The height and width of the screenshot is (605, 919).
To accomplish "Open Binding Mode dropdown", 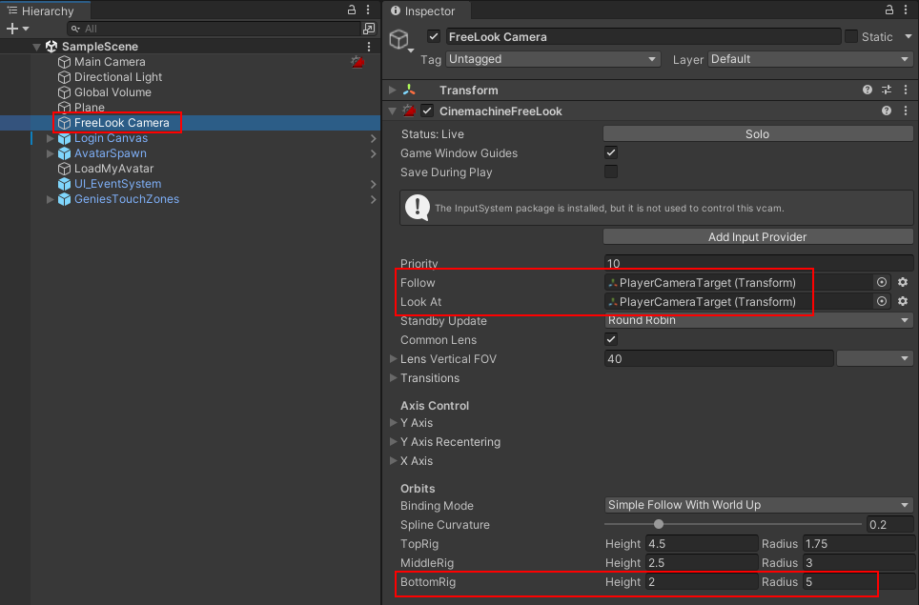I will click(758, 505).
